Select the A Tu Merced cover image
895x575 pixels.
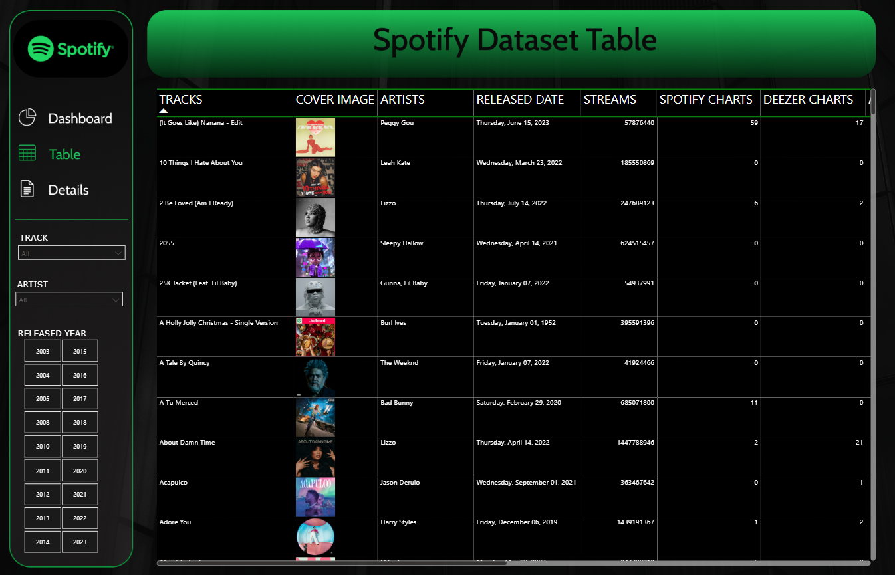pos(315,417)
